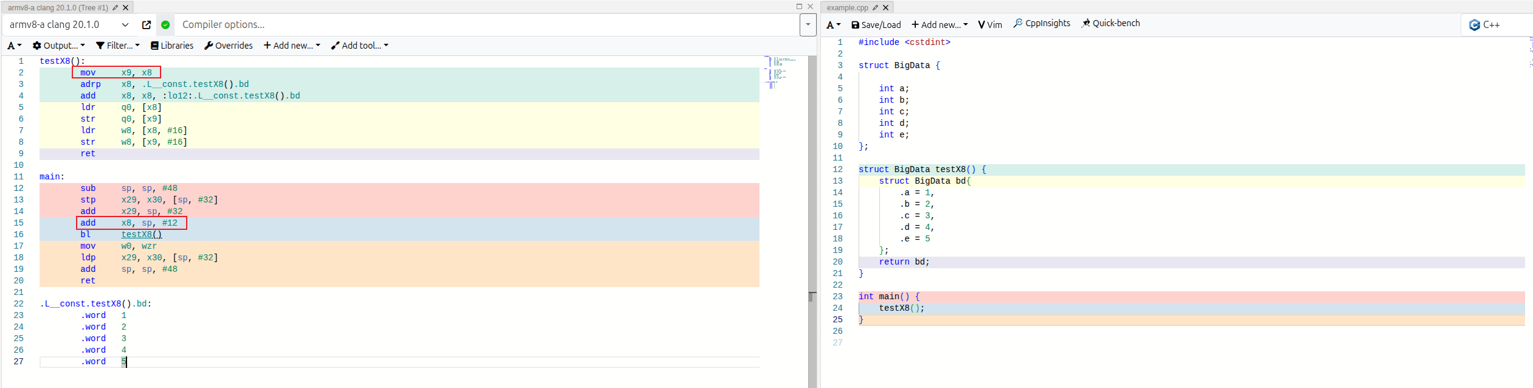Click the assembly pane vertical scrollbar
Screen dimensions: 1533x388
812,182
